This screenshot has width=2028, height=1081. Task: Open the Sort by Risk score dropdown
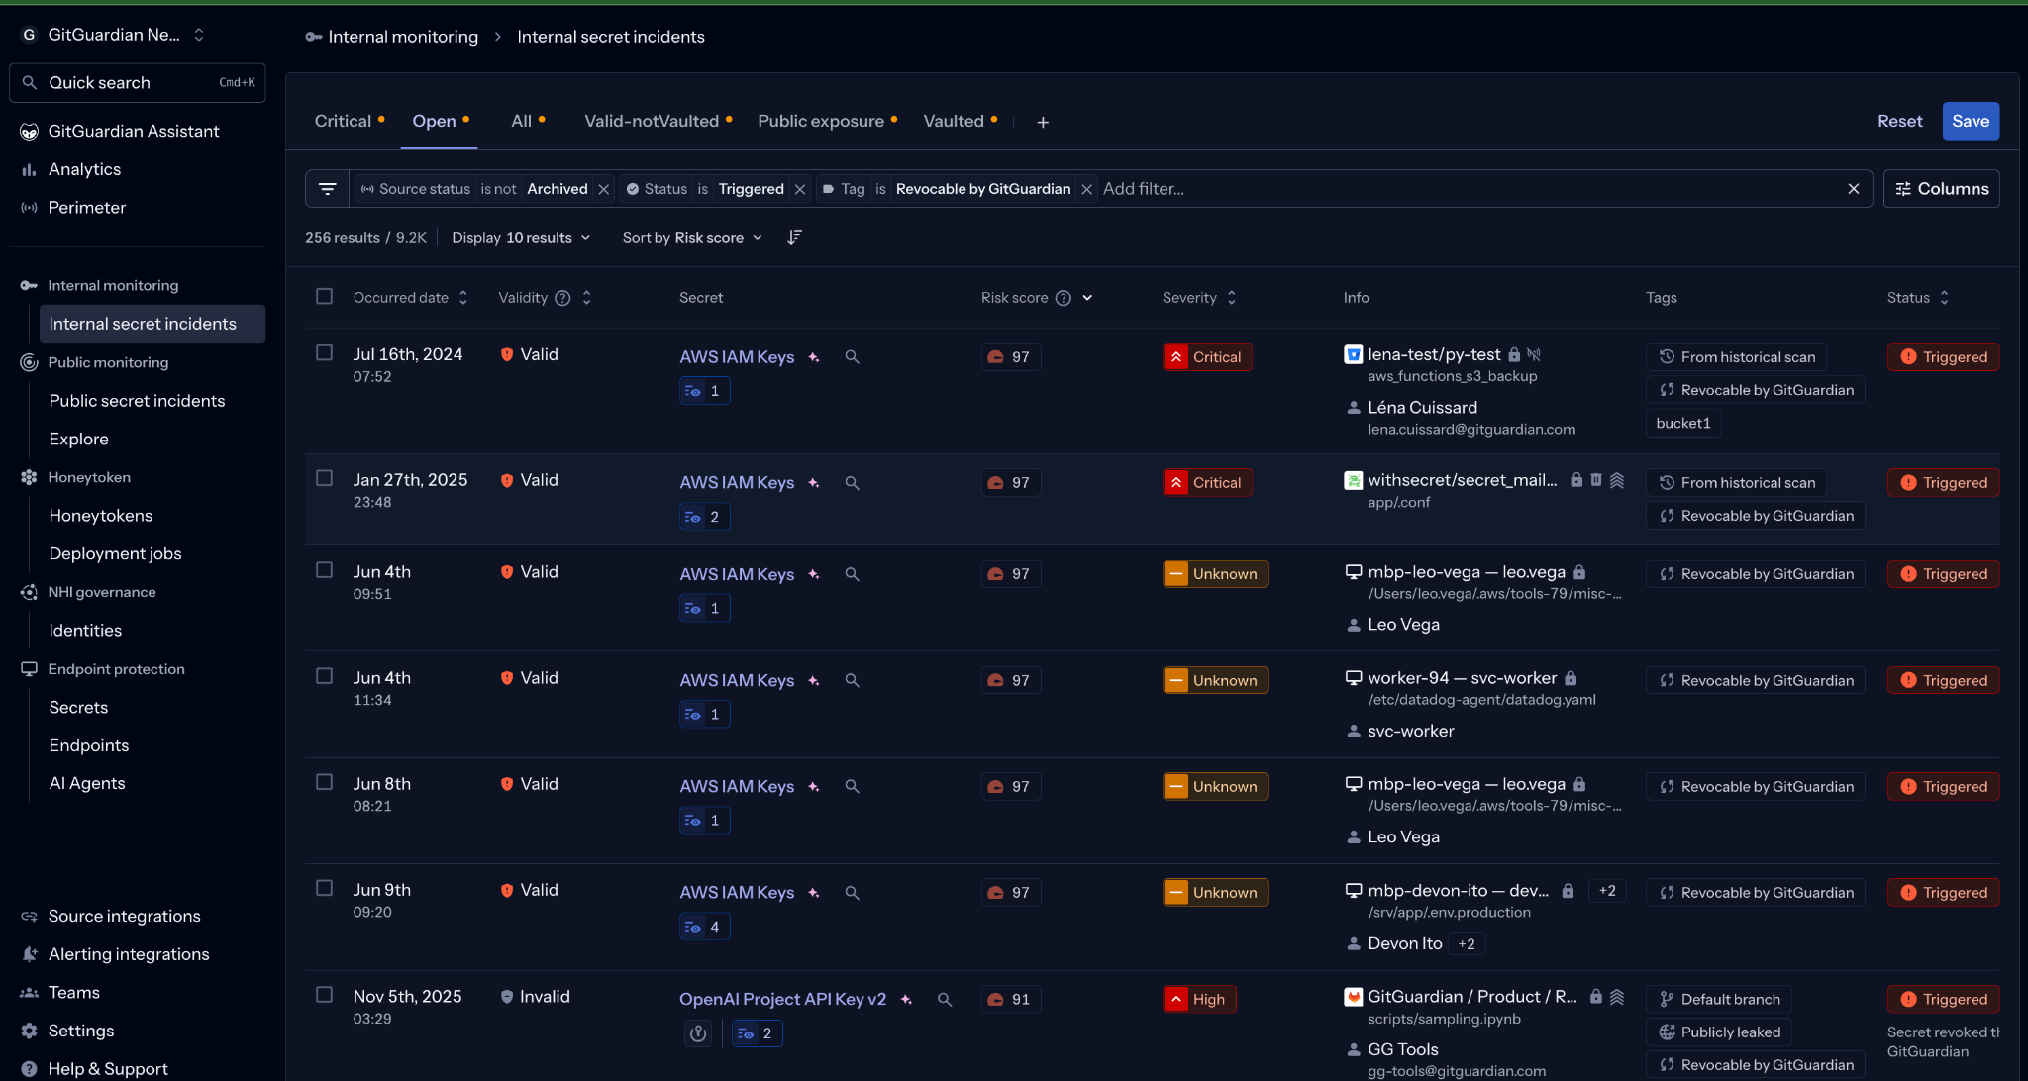[x=692, y=238]
